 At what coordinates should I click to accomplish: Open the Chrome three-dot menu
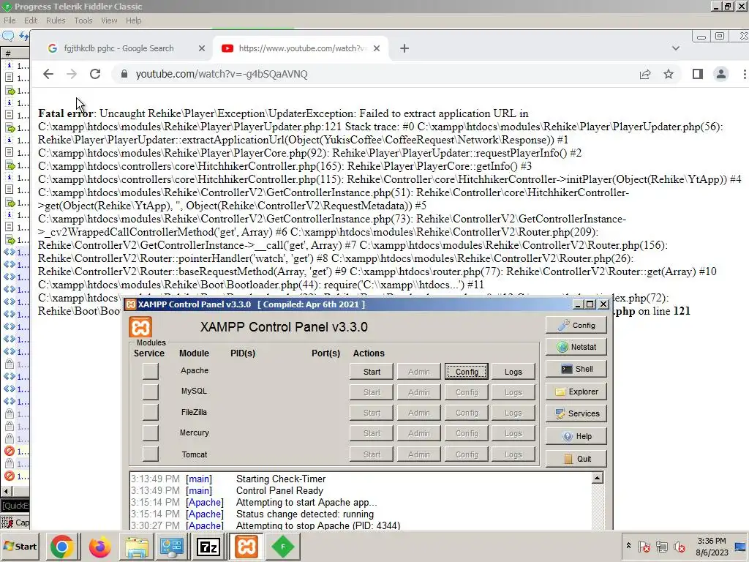point(744,74)
